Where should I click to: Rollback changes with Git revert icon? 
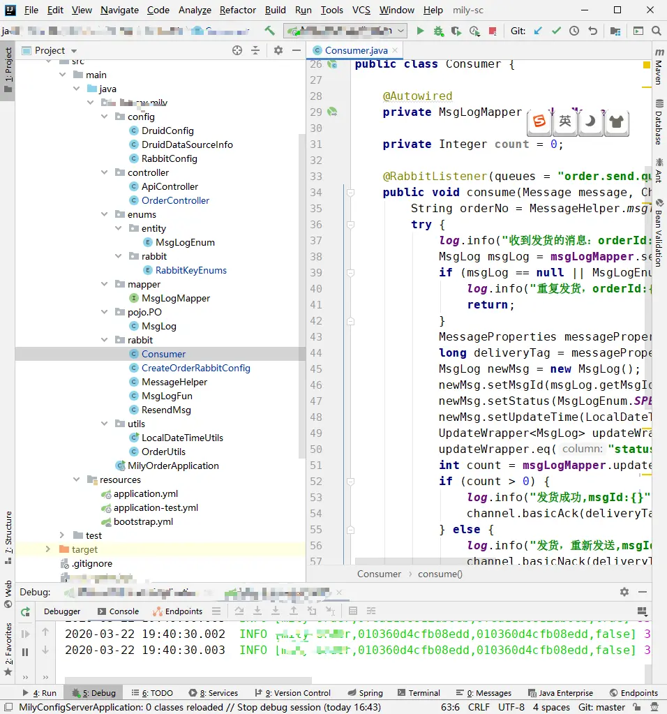click(x=592, y=31)
